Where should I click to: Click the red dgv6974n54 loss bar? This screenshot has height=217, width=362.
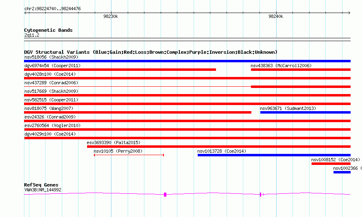click(120, 70)
